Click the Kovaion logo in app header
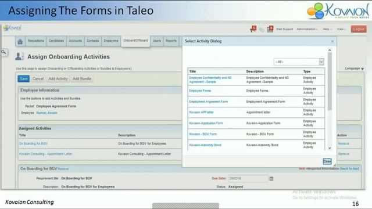The width and height of the screenshot is (372, 209). pos(12,28)
